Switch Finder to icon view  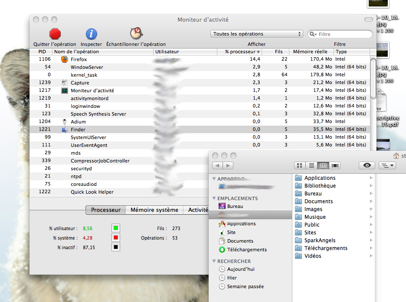click(300, 166)
